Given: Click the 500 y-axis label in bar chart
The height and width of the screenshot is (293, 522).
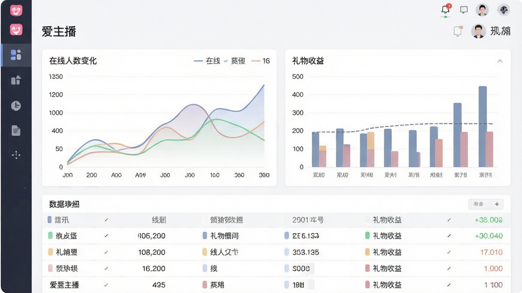Looking at the screenshot, I should [x=298, y=77].
